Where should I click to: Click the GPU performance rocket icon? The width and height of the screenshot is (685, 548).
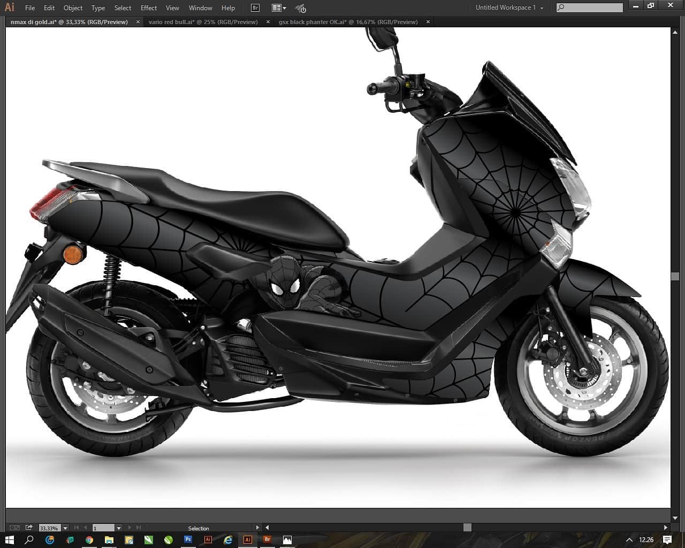click(x=301, y=8)
